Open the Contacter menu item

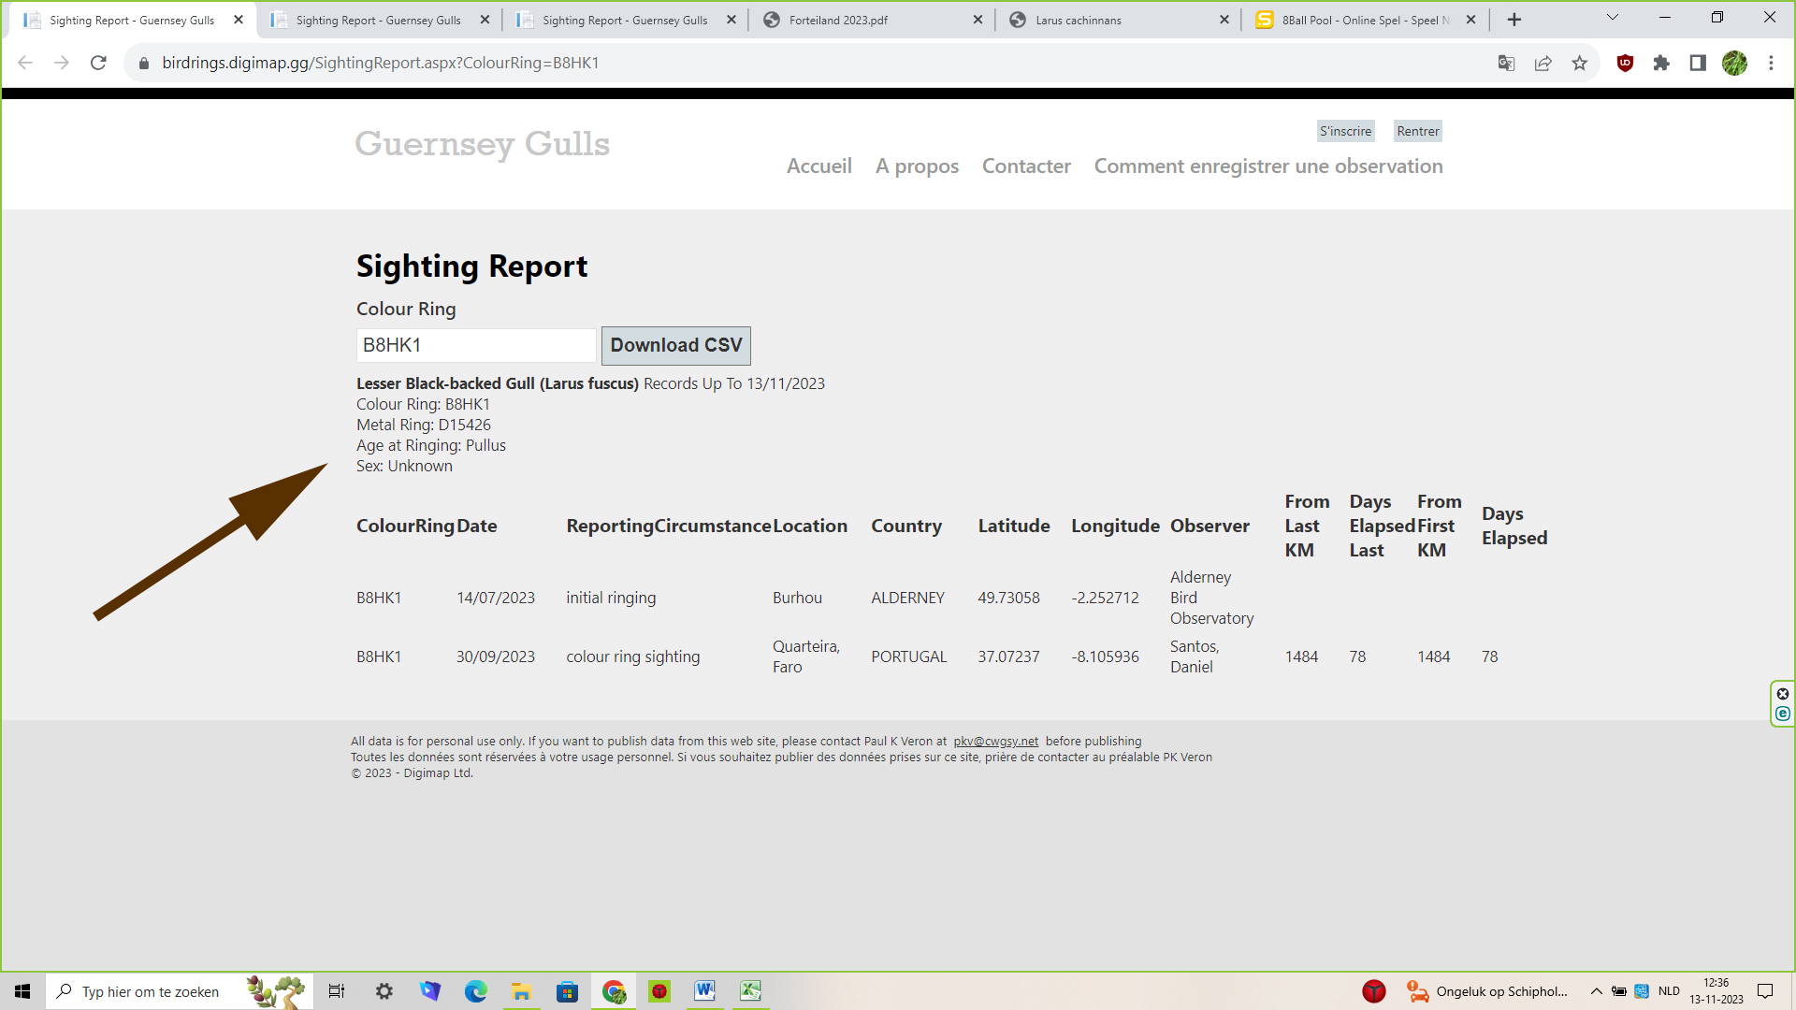[1026, 166]
